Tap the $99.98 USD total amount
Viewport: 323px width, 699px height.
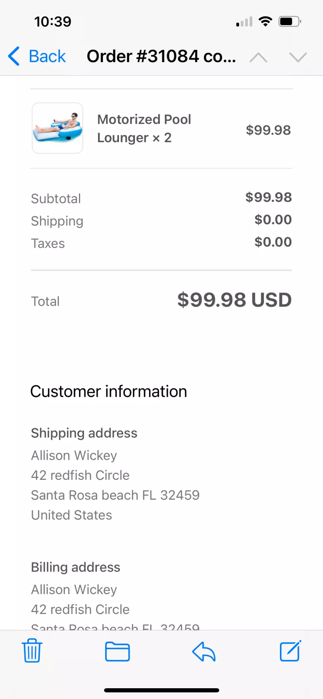[234, 300]
